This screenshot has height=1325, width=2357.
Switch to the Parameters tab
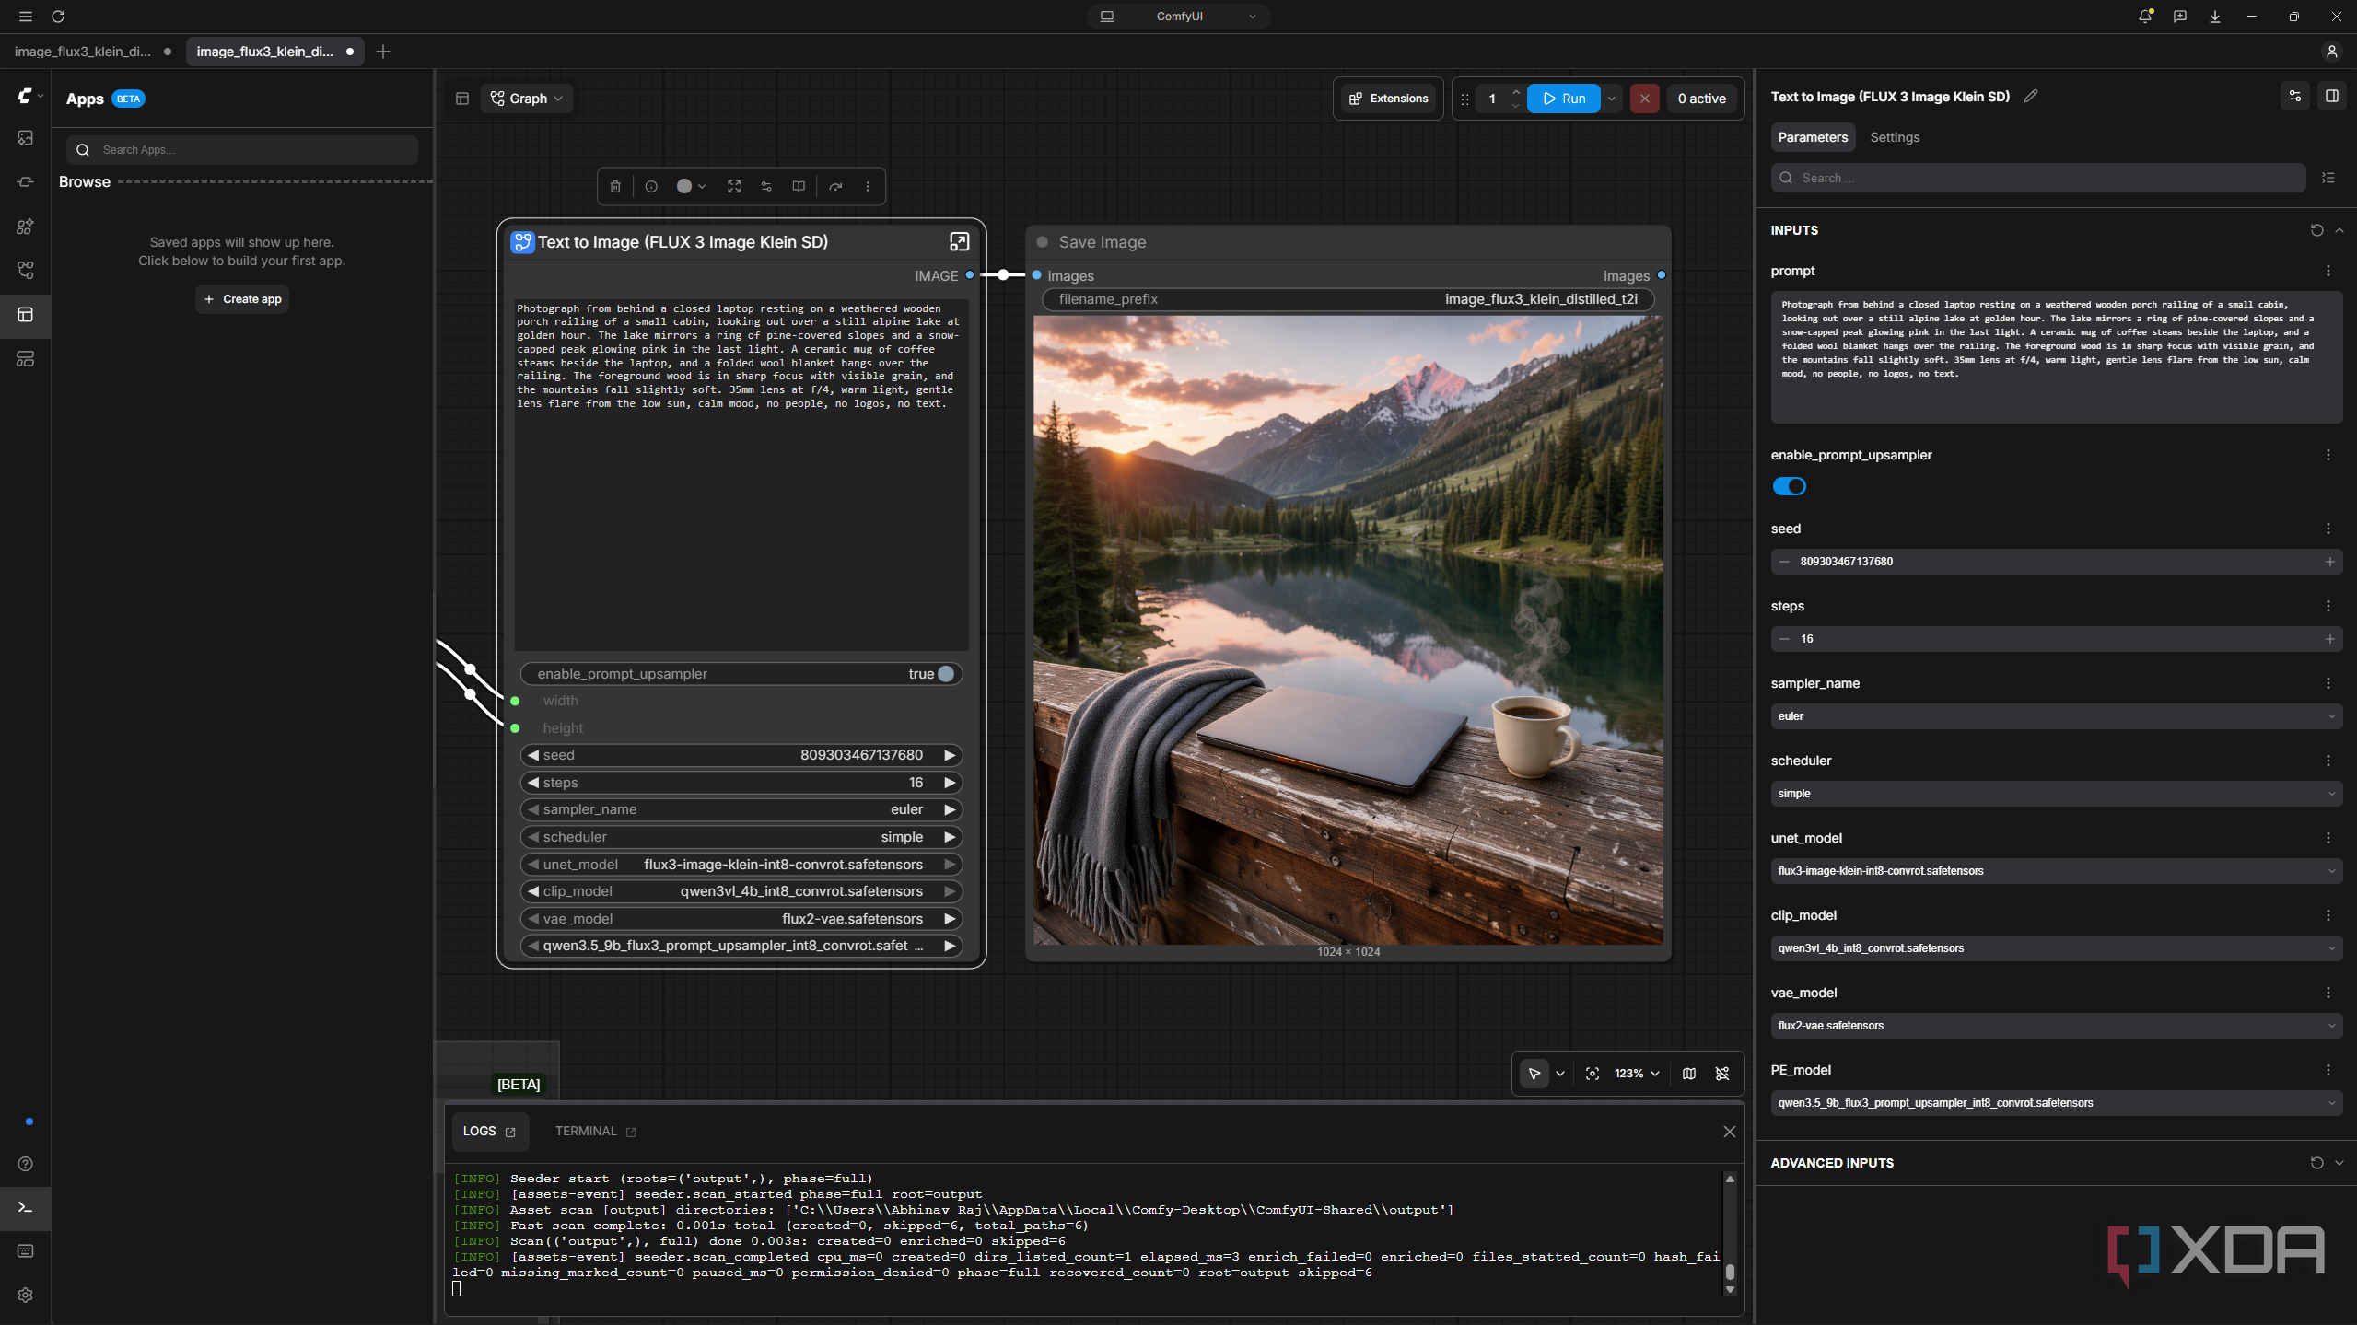pos(1813,137)
